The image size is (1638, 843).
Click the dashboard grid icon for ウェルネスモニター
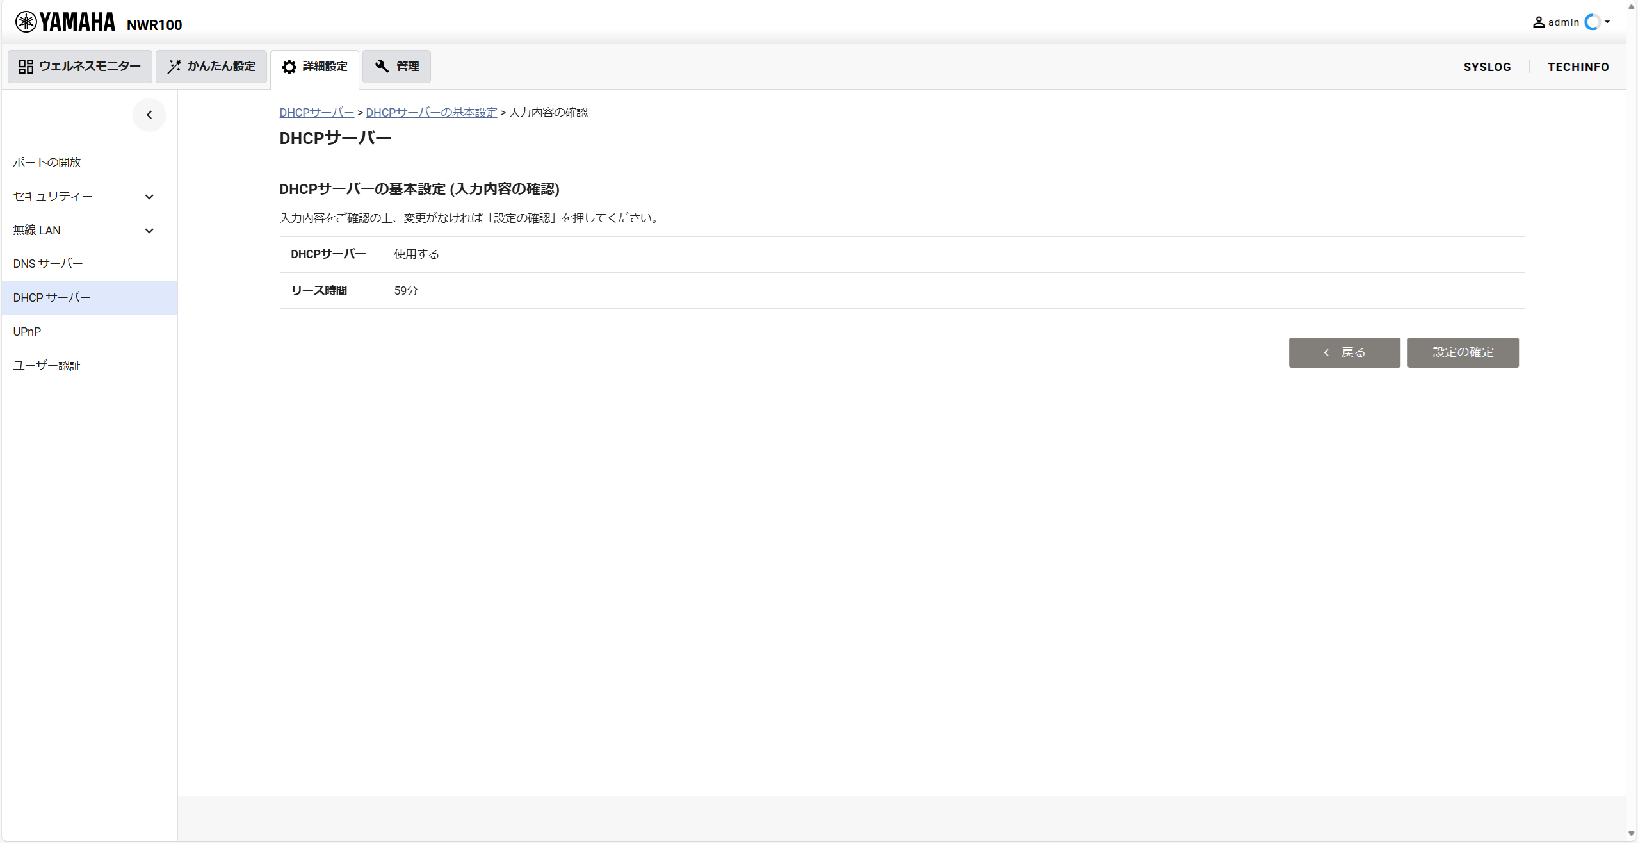click(26, 67)
